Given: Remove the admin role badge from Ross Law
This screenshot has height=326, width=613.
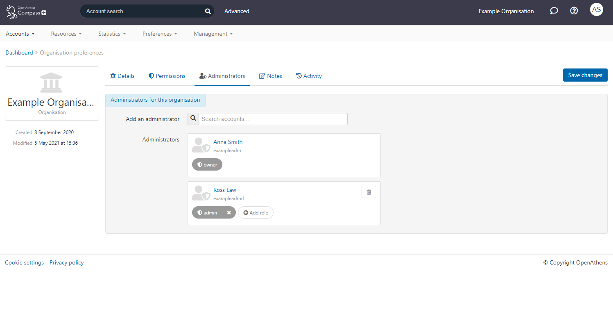Looking at the screenshot, I should tap(229, 212).
